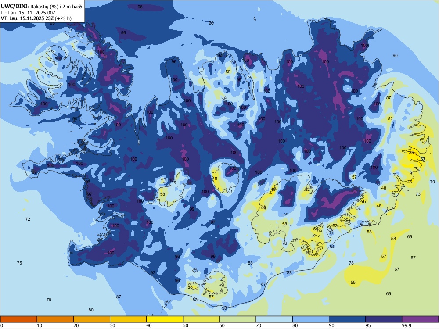This screenshot has height=329, width=439.
Task: Click the map value label '47'
Action: (x=364, y=201)
